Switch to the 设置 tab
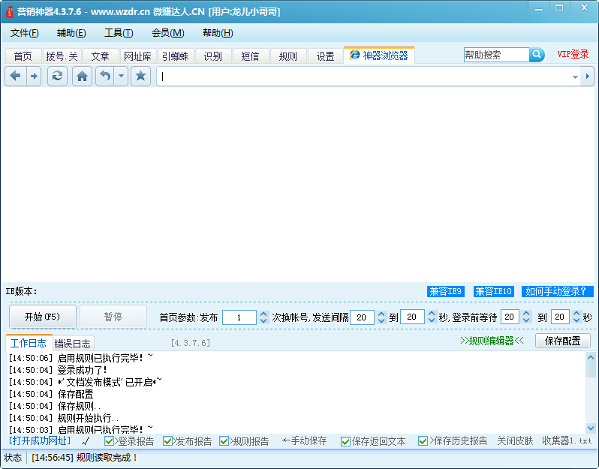 point(326,56)
